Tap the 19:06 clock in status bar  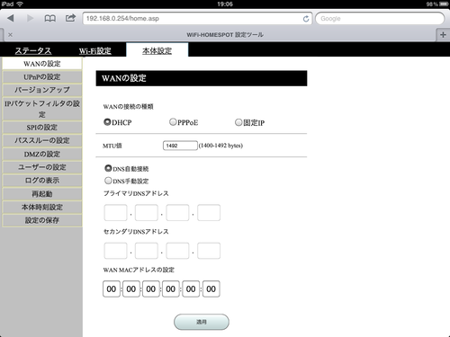[225, 4]
